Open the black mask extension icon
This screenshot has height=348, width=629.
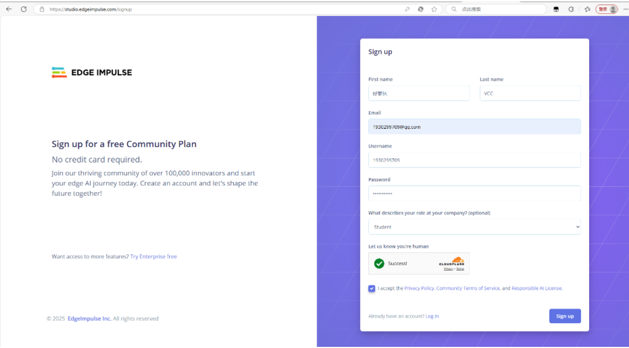[556, 9]
